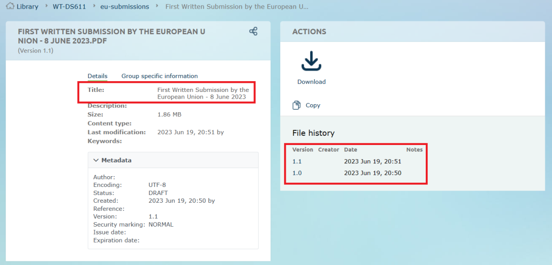Select version 1.0 in File history
Screen dimensions: 552x265
click(297, 173)
